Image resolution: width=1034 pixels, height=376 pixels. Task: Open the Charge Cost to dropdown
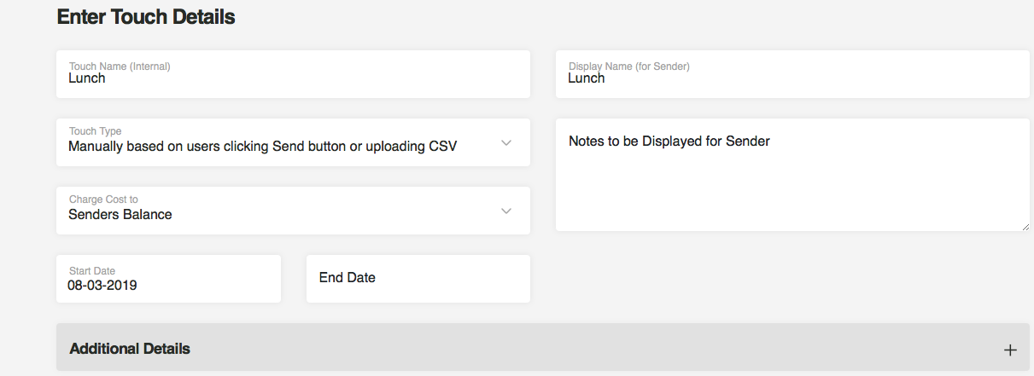pyautogui.click(x=293, y=211)
